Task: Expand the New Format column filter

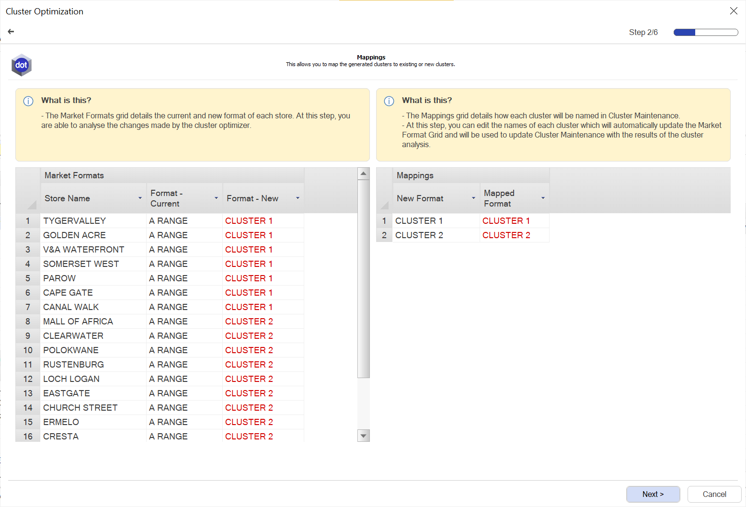Action: pos(473,198)
